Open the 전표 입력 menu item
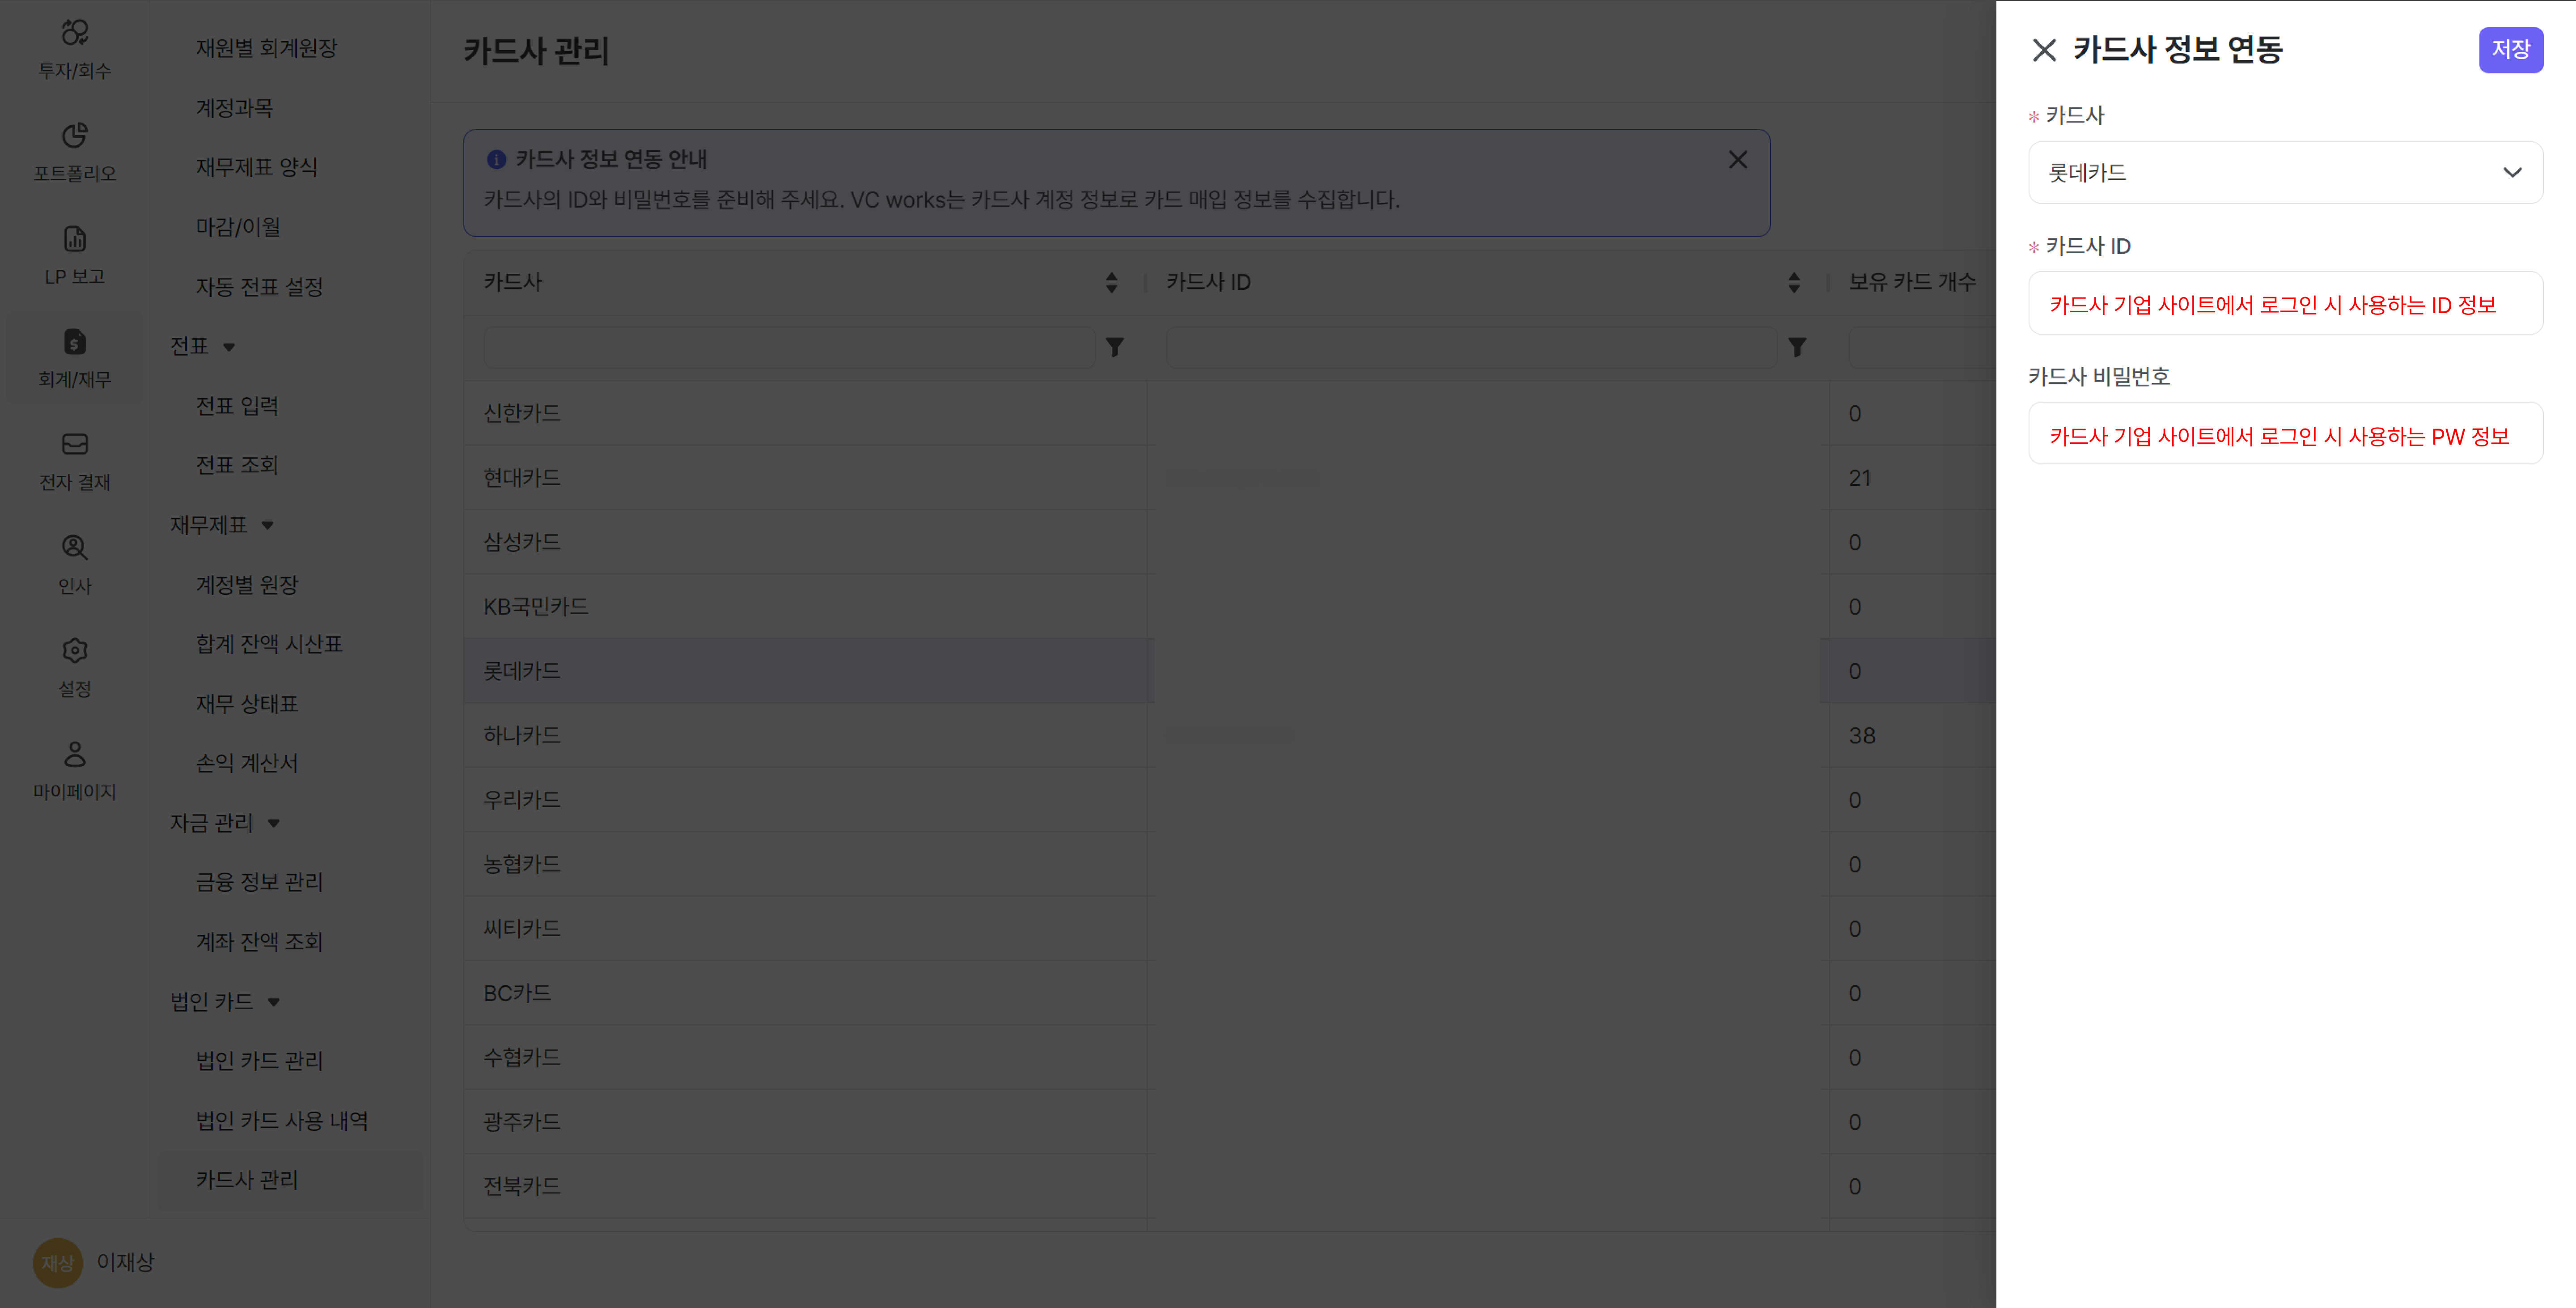Image resolution: width=2576 pixels, height=1308 pixels. click(237, 406)
